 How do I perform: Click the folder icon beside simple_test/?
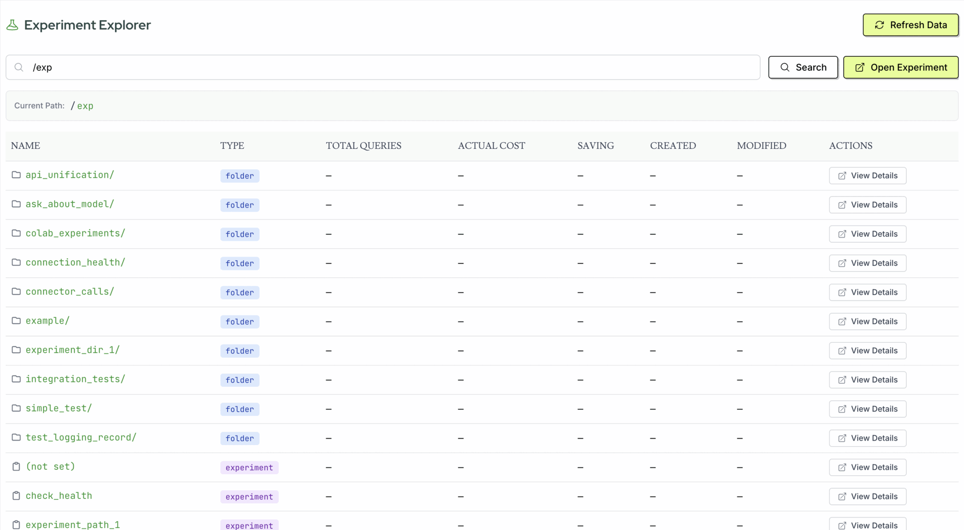click(16, 408)
